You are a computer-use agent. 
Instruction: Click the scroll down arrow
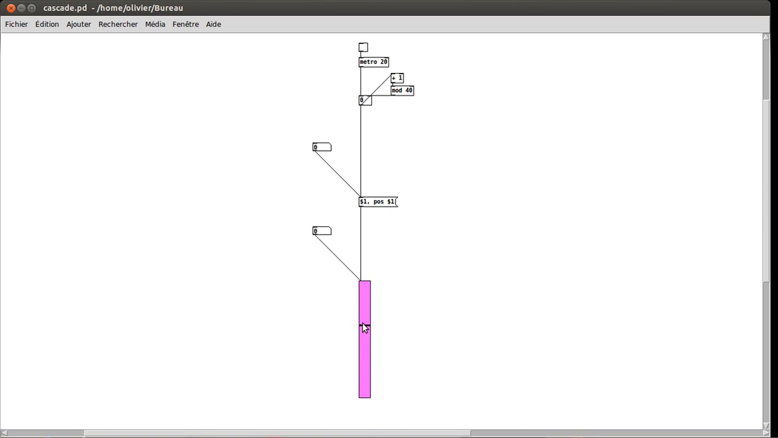pos(766,425)
